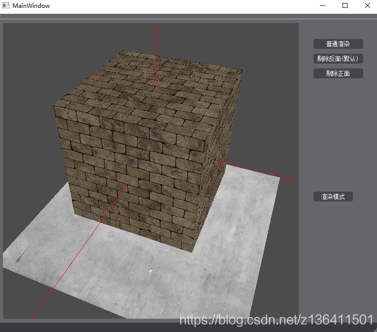The height and width of the screenshot is (332, 377).
Task: Open the 渲染模式 button
Action: click(333, 197)
